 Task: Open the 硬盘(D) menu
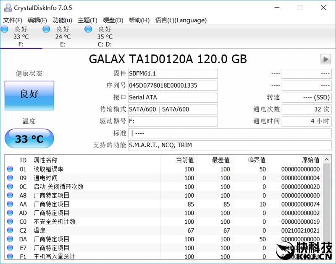coord(113,20)
